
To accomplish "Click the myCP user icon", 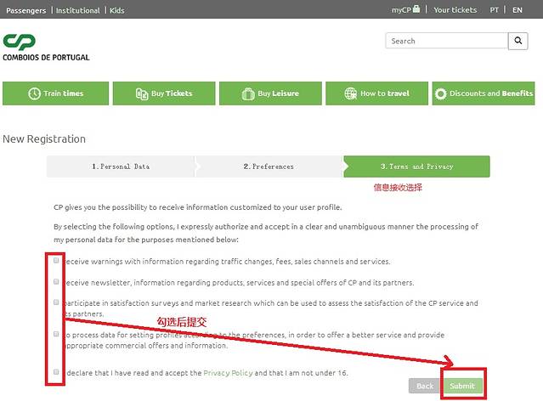I will click(x=416, y=9).
